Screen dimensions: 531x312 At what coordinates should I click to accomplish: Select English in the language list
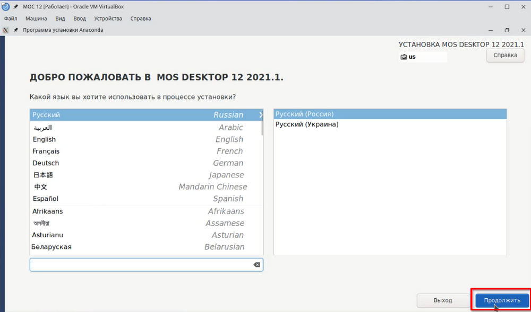(x=44, y=139)
